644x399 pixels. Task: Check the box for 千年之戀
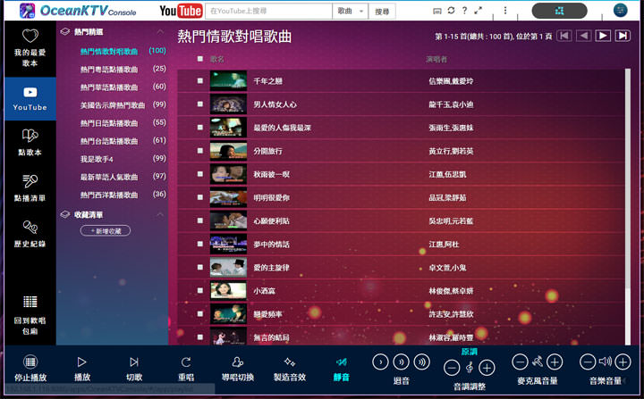[x=200, y=80]
